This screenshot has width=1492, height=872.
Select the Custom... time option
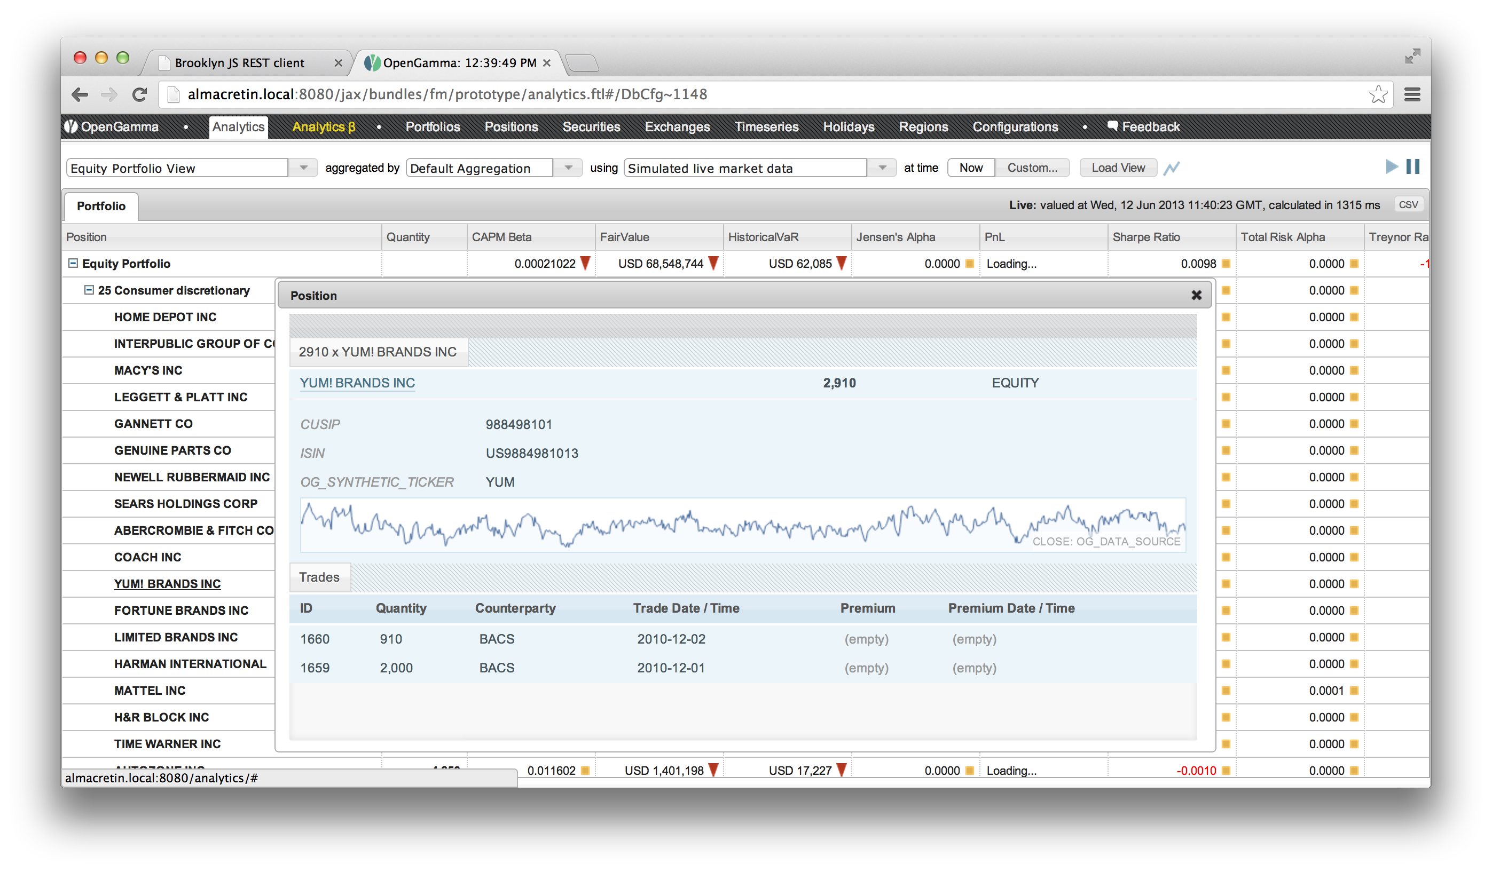1032,168
